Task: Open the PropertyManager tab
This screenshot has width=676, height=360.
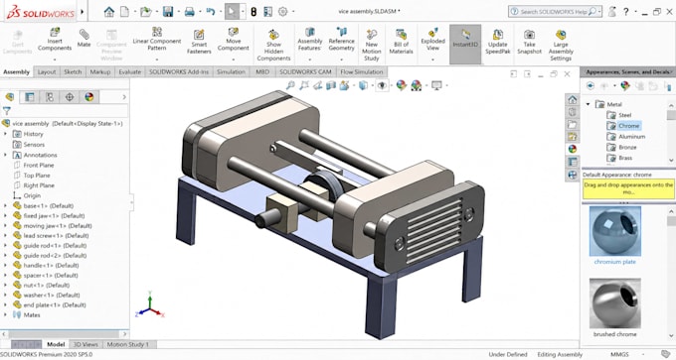Action: pyautogui.click(x=29, y=97)
